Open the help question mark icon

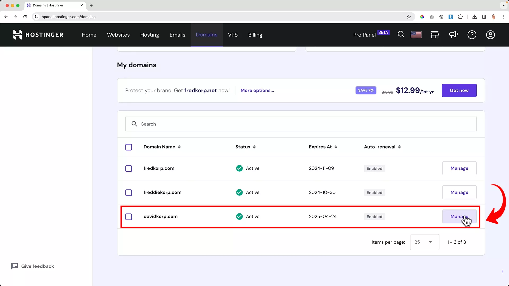472,35
